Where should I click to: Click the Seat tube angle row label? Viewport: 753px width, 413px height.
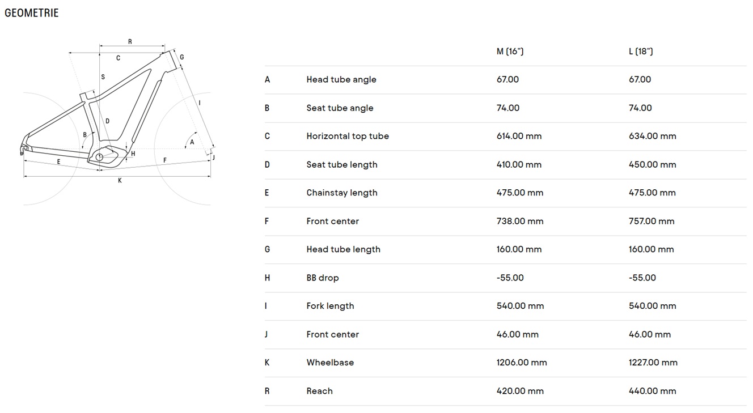[x=340, y=108]
